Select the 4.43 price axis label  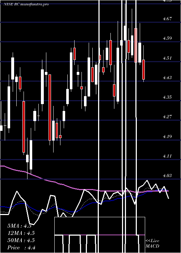(x=167, y=78)
